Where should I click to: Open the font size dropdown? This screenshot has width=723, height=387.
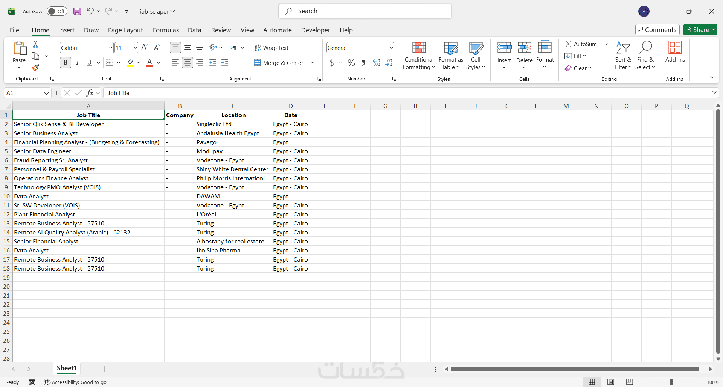point(135,48)
